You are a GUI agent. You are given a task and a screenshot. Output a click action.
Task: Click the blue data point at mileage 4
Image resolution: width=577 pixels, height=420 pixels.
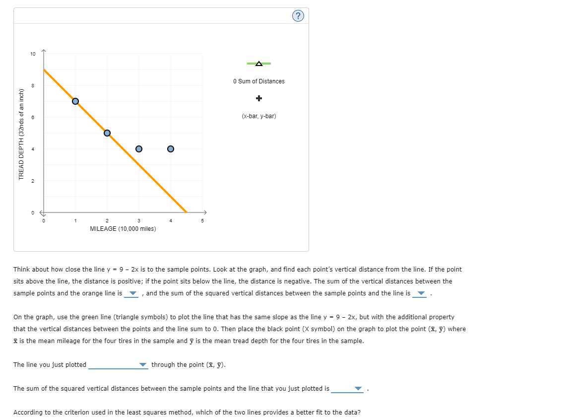pyautogui.click(x=171, y=148)
